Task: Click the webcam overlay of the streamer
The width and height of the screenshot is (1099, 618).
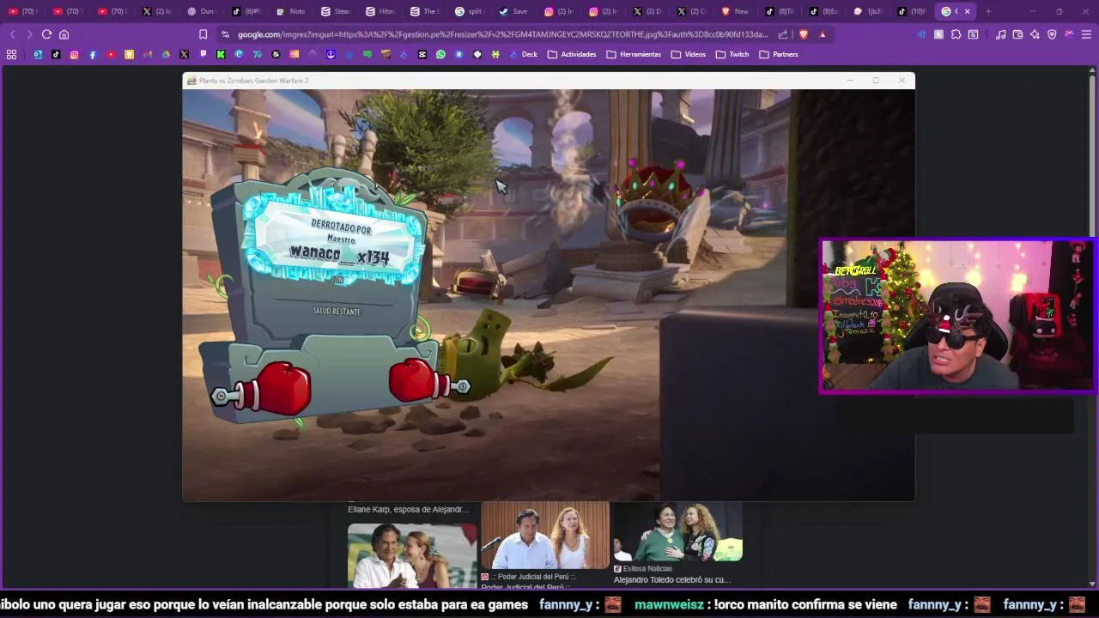Action: (x=956, y=315)
